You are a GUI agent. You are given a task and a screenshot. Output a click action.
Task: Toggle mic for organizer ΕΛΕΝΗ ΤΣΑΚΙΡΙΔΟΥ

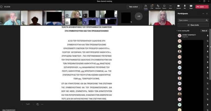tap(207, 35)
